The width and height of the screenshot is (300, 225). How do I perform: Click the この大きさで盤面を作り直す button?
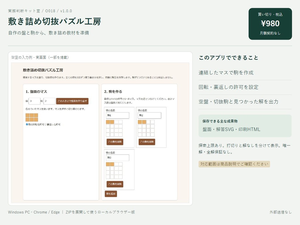[72, 101]
